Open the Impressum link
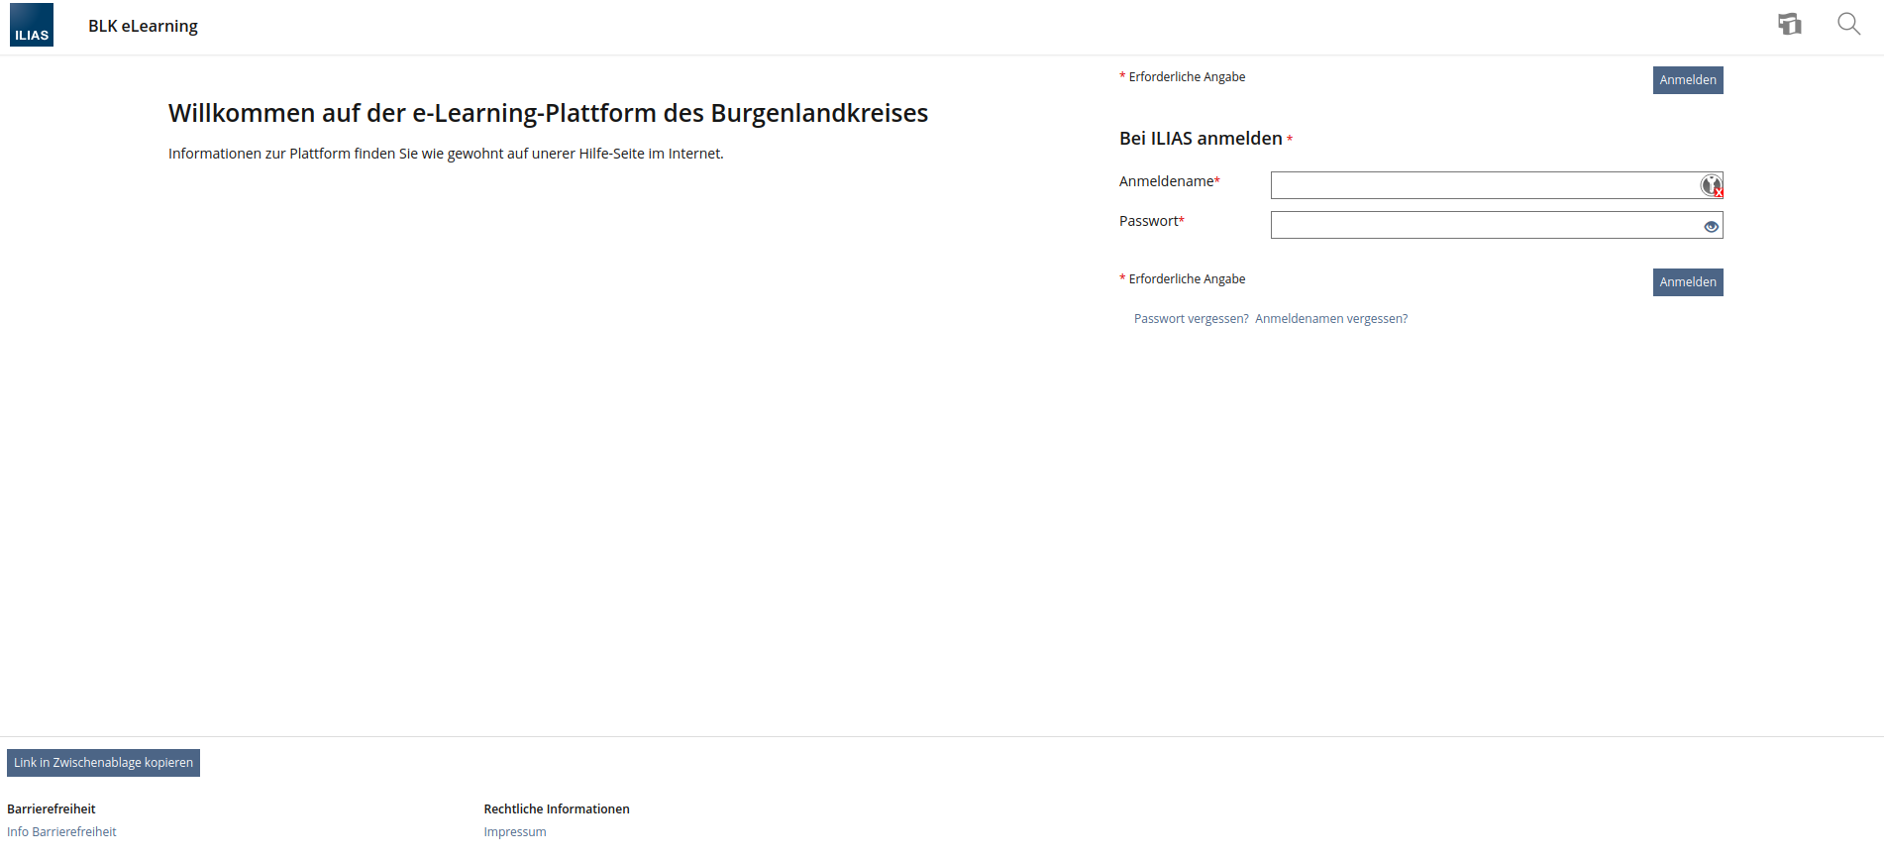The image size is (1884, 860). click(514, 832)
